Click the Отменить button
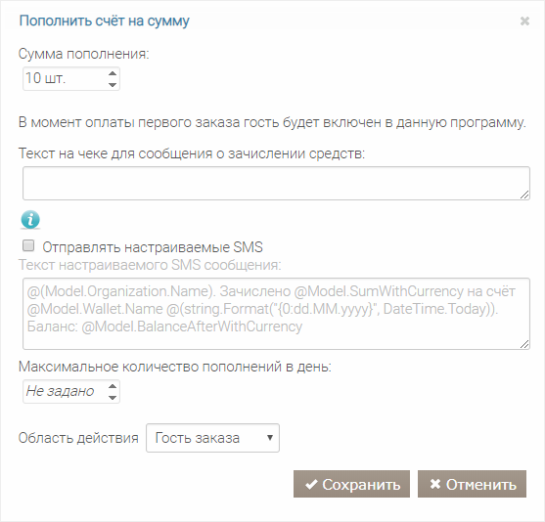545x522 pixels. click(x=472, y=484)
